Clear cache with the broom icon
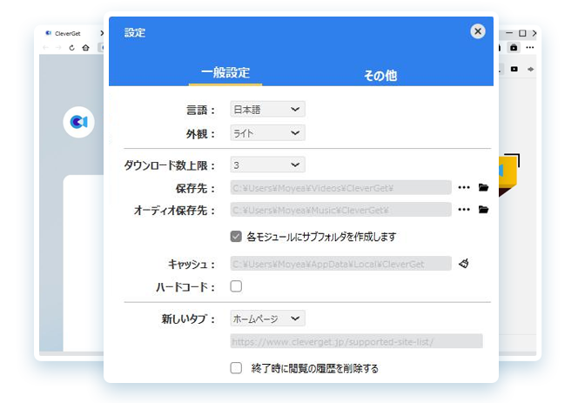578x403 pixels. pos(464,263)
